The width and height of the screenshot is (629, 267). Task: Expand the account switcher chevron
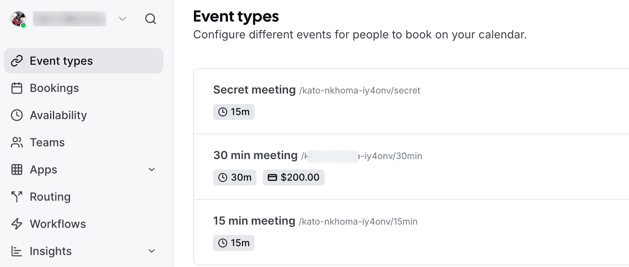(122, 19)
